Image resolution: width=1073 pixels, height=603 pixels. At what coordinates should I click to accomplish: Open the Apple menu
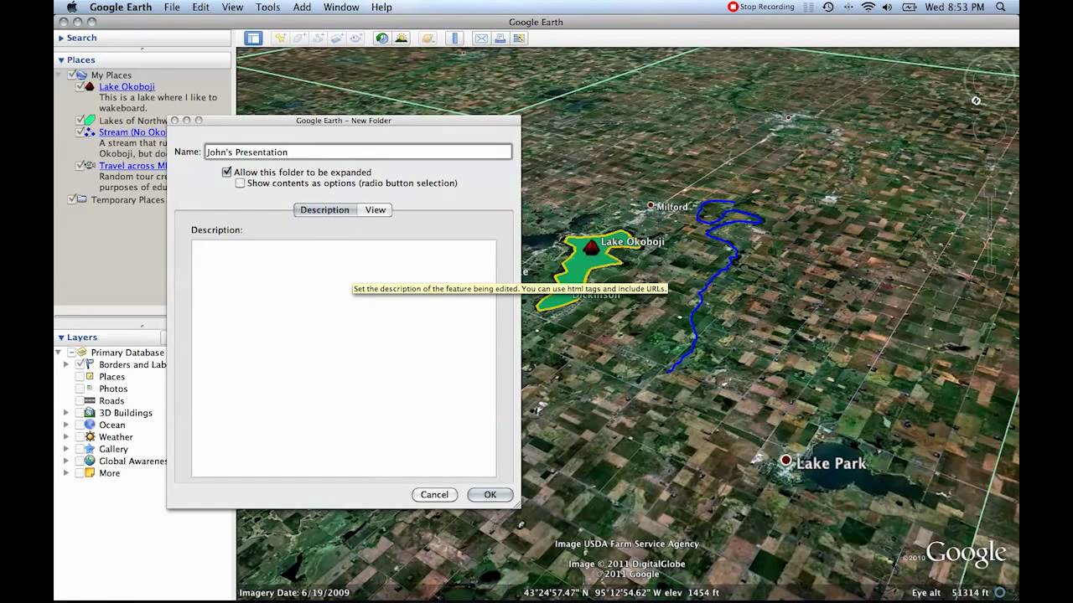pyautogui.click(x=71, y=7)
